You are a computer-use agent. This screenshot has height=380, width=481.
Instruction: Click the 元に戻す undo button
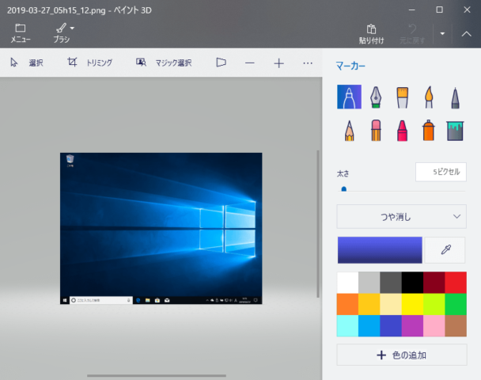412,34
